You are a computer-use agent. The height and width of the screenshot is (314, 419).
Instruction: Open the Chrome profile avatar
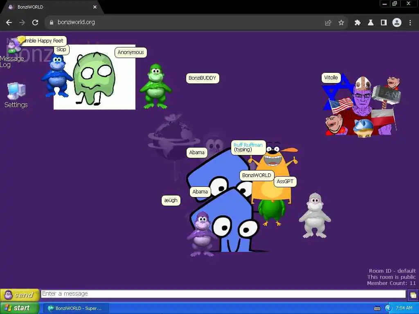tap(397, 23)
